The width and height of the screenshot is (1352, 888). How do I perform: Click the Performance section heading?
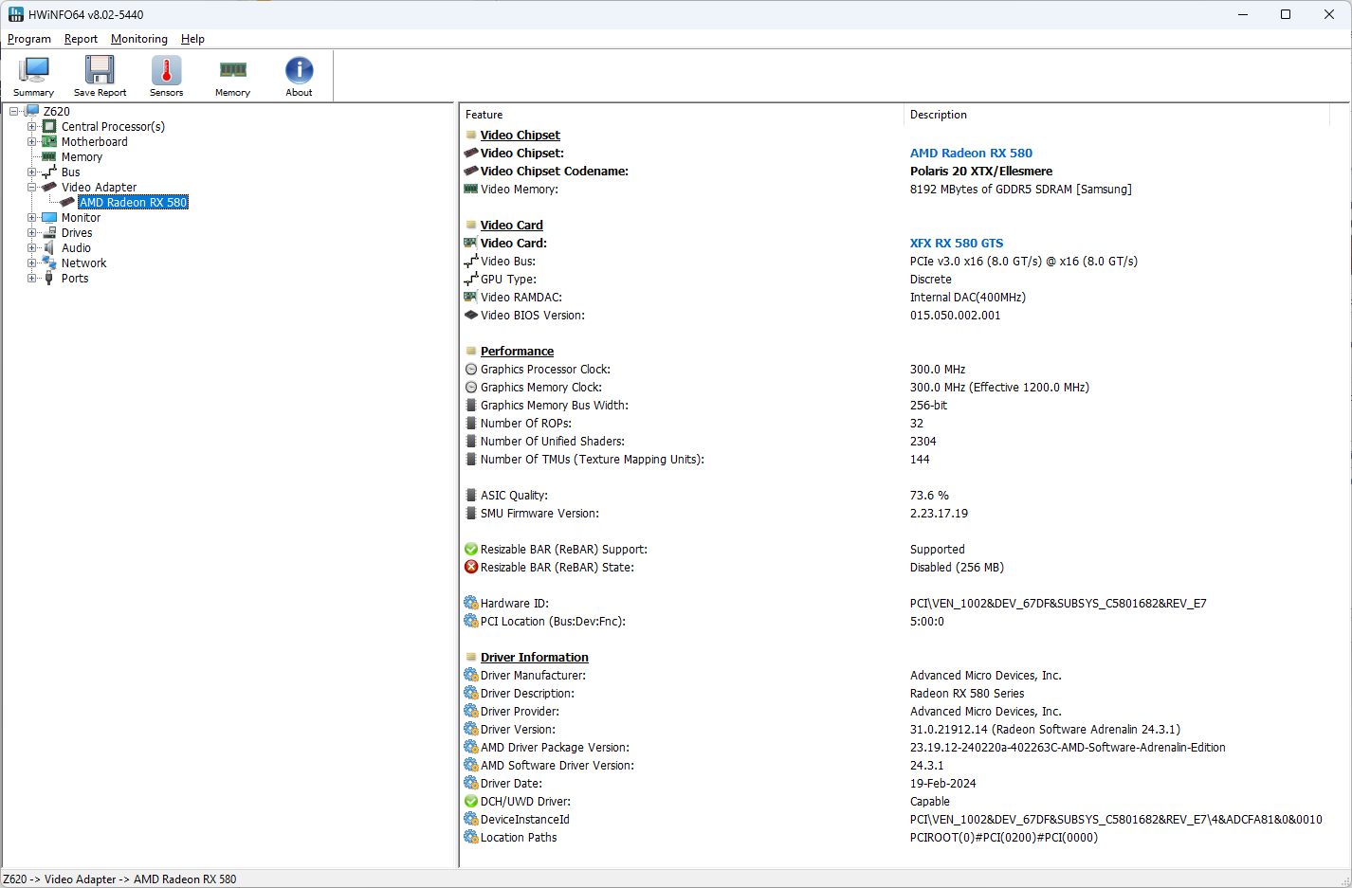coord(517,351)
